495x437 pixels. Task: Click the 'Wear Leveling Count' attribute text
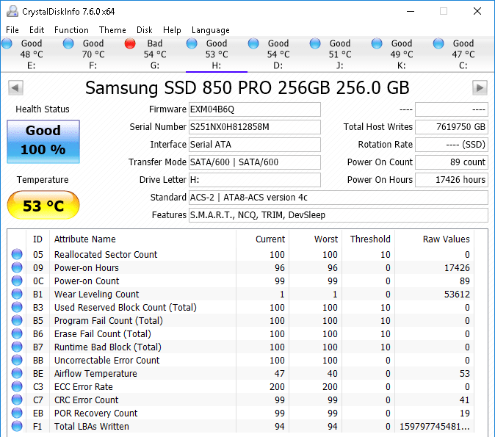pyautogui.click(x=97, y=294)
